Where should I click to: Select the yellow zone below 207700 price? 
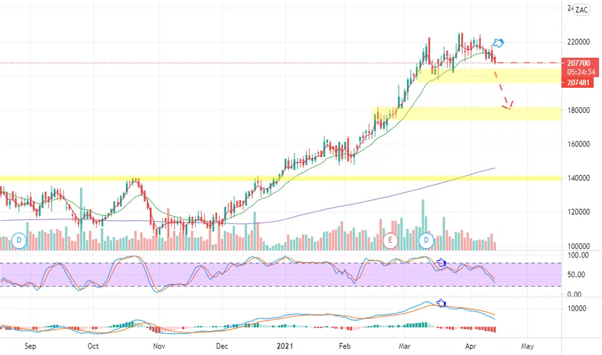pos(489,76)
